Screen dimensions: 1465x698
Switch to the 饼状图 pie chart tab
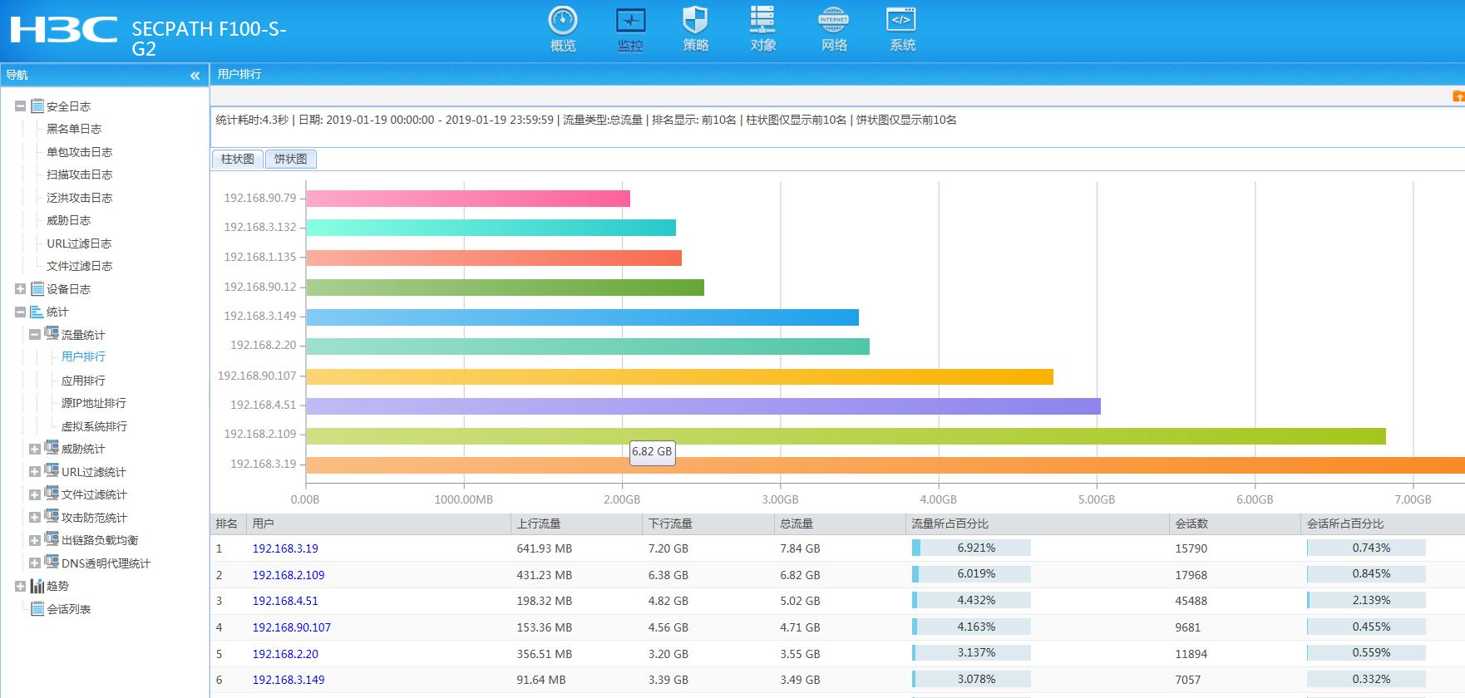[290, 159]
